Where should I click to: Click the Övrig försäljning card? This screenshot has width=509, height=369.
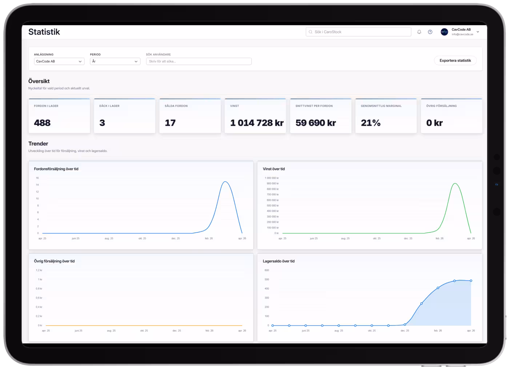click(x=452, y=116)
